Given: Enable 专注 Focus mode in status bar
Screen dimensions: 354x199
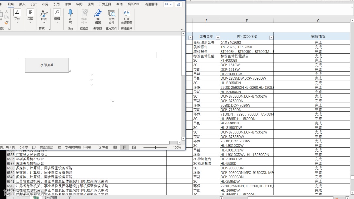Looking at the screenshot, I should point(103,147).
